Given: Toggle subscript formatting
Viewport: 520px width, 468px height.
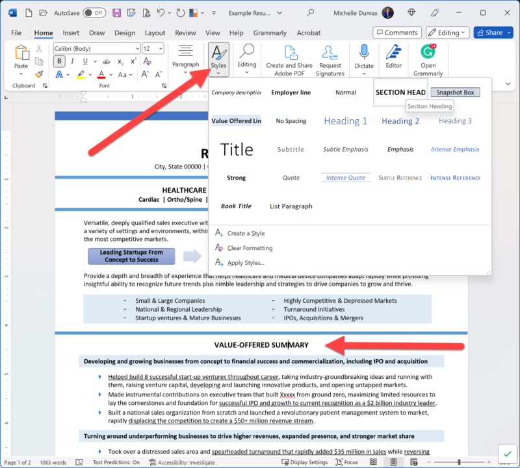Looking at the screenshot, I should (120, 62).
